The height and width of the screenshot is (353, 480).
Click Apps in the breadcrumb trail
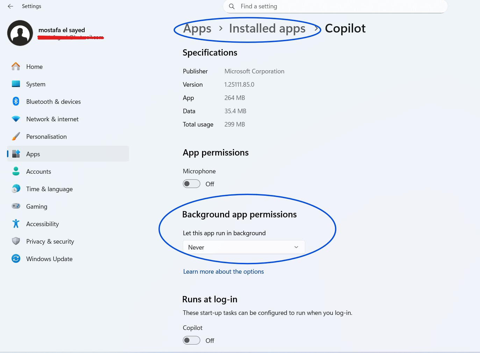point(198,29)
